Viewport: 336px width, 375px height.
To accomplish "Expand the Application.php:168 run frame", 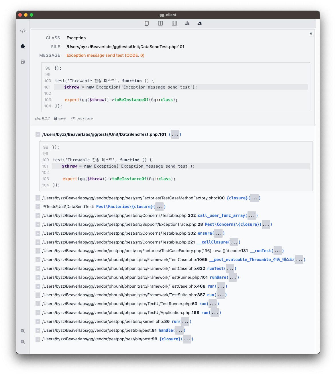I will 38,313.
